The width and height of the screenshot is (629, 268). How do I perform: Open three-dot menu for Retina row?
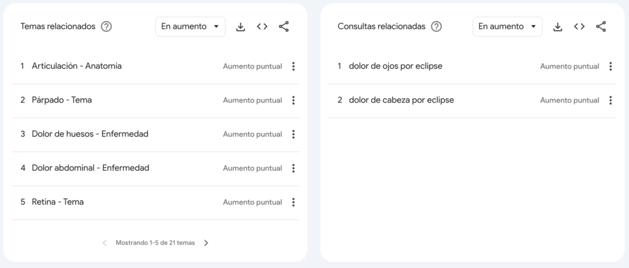(294, 202)
